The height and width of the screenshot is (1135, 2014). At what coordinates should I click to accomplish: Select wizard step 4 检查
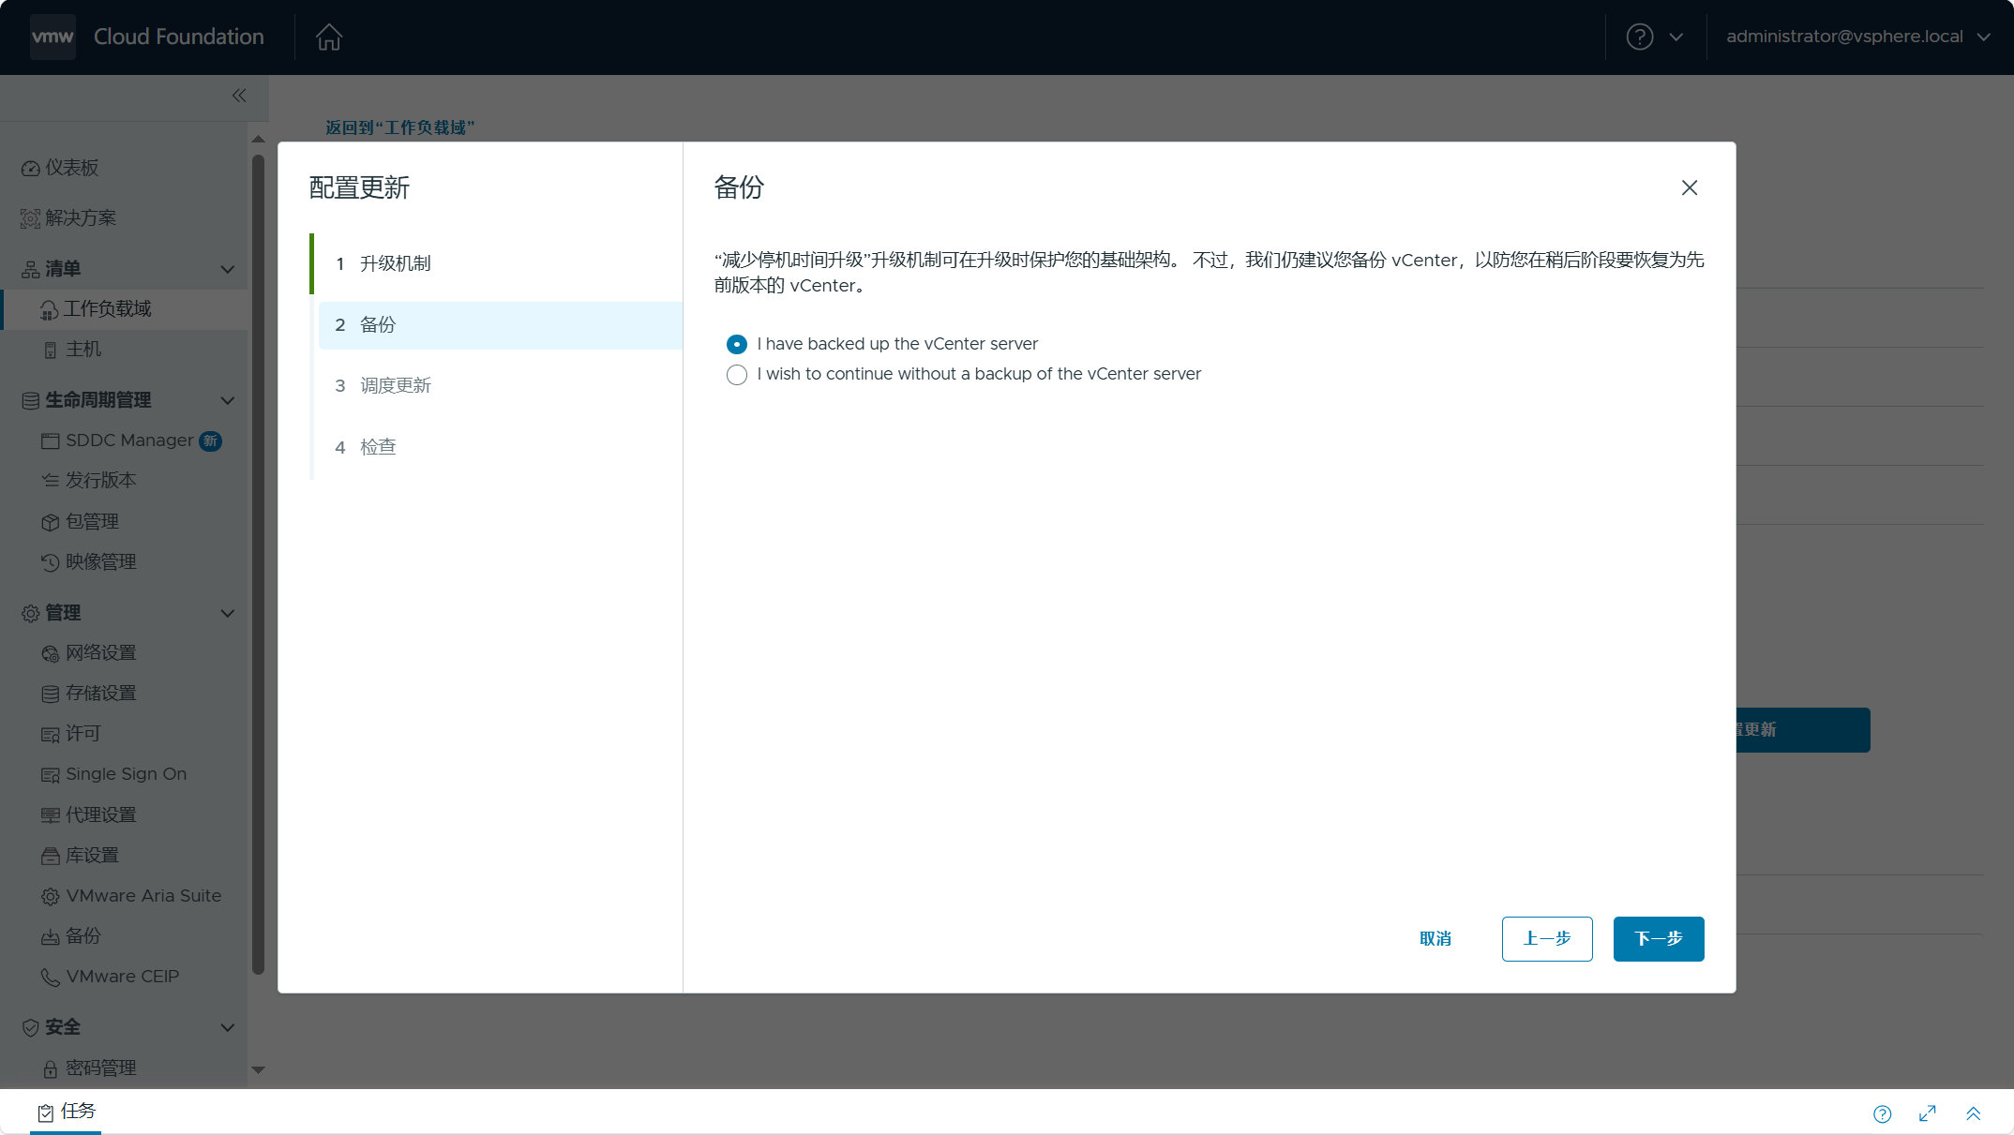click(x=501, y=447)
